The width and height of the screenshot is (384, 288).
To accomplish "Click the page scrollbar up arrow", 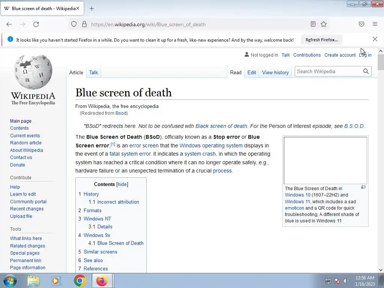I will [381, 51].
